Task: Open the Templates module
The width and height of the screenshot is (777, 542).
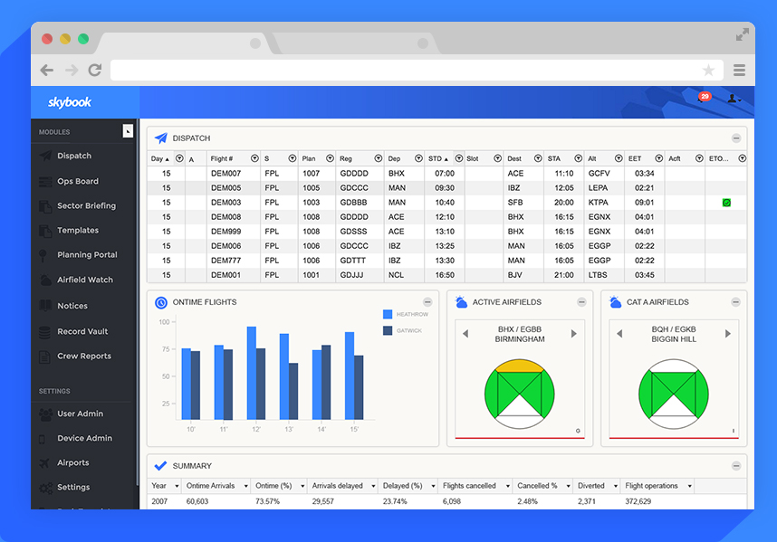Action: click(77, 231)
